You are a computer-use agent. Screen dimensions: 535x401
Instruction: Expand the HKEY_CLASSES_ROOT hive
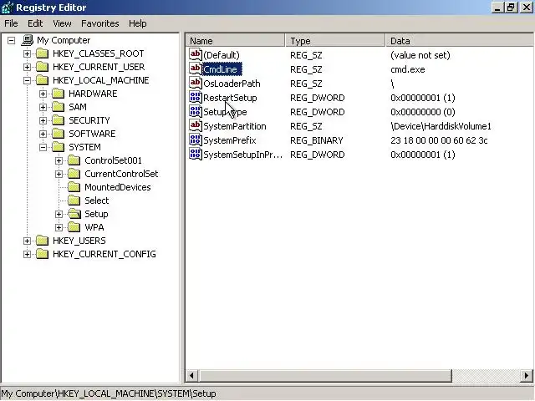coord(27,53)
